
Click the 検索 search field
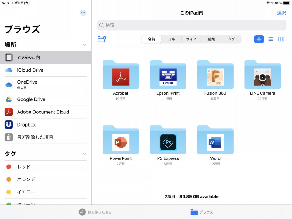[192, 25]
